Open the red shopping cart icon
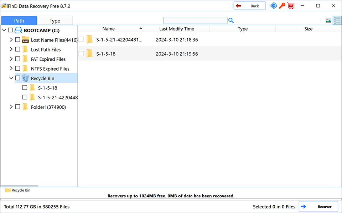The height and width of the screenshot is (213, 342). click(291, 6)
